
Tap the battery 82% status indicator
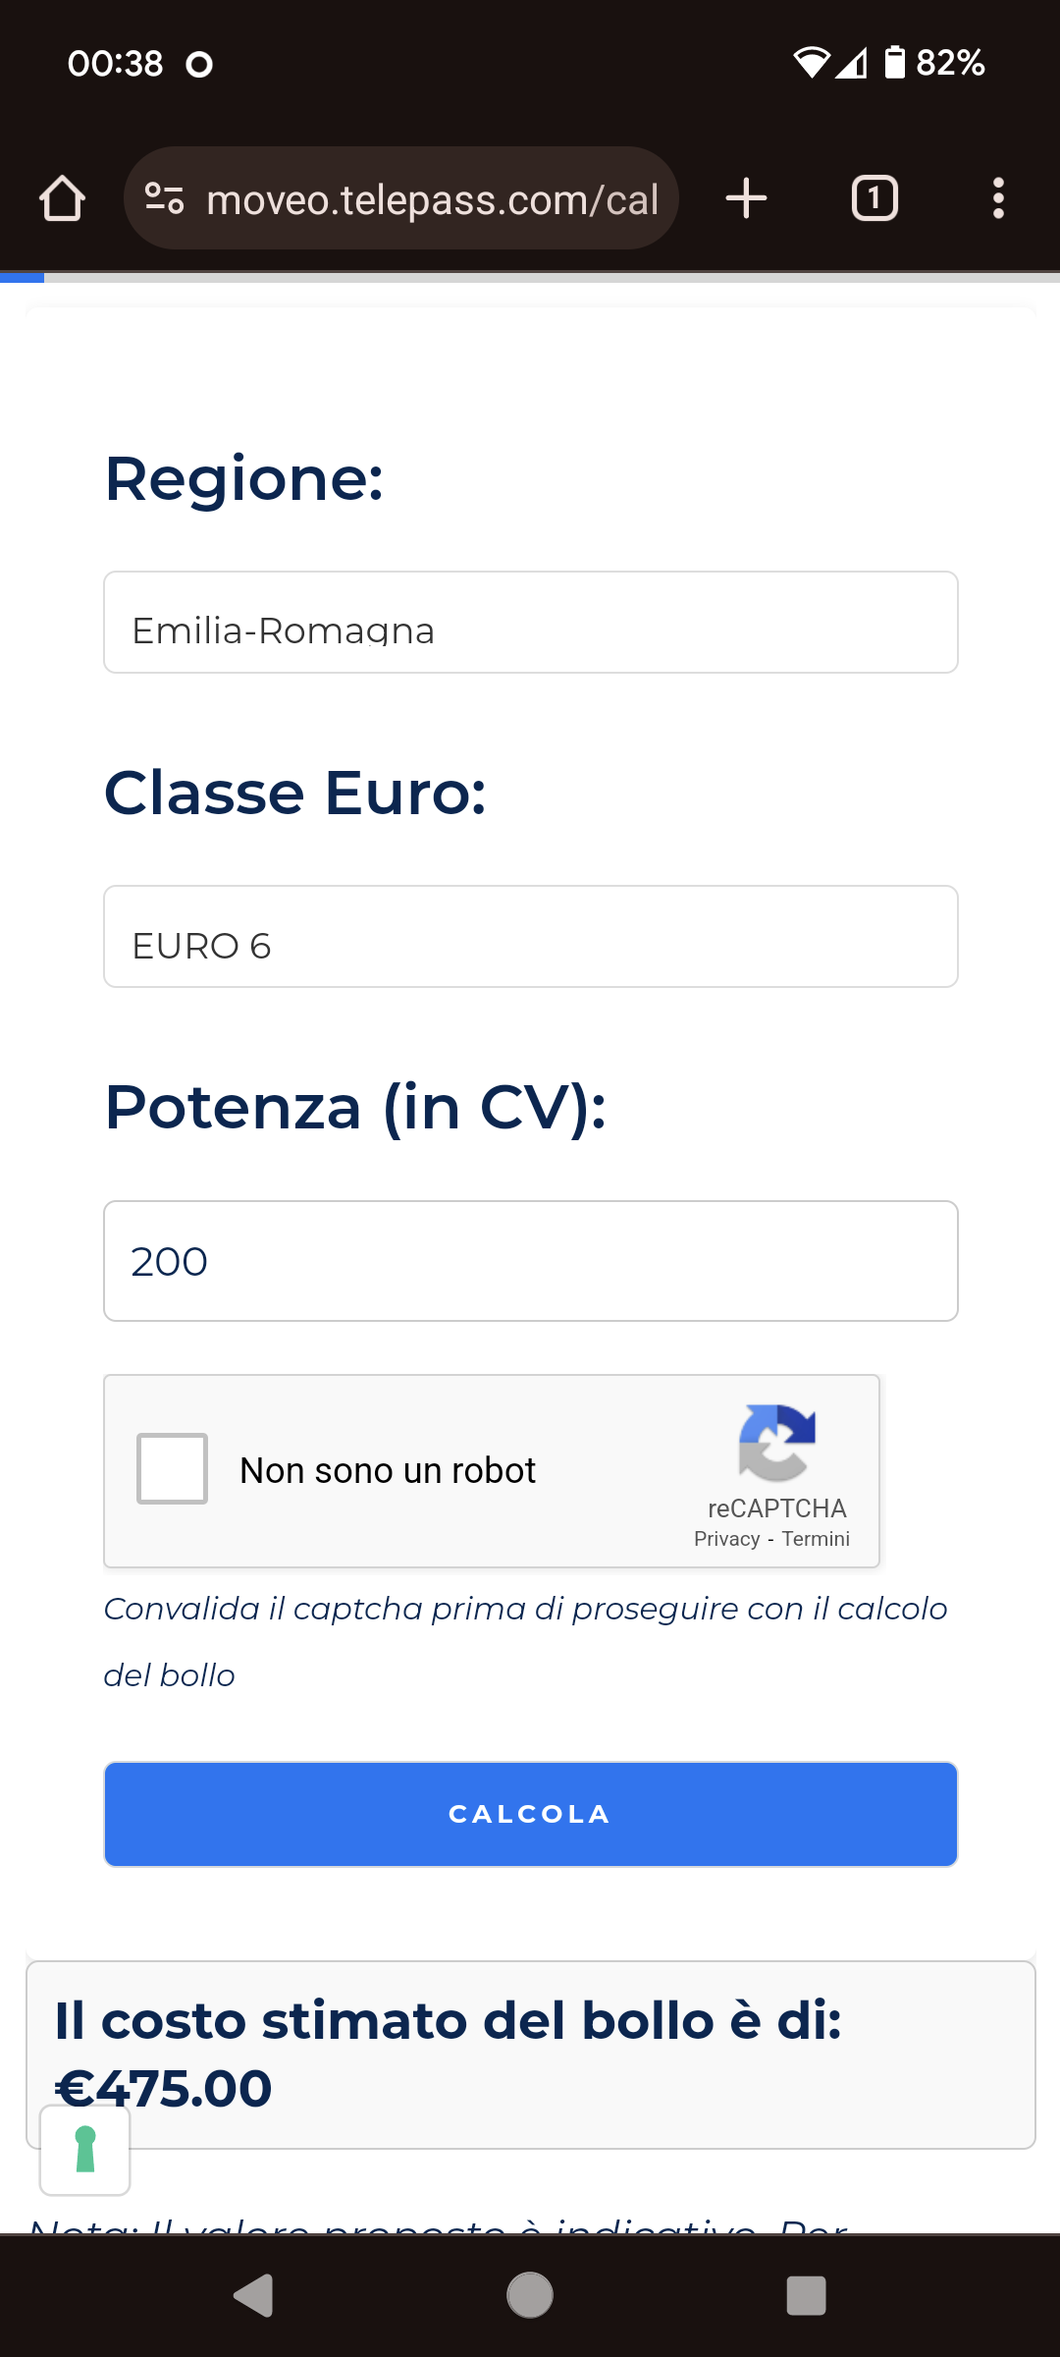[x=934, y=63]
